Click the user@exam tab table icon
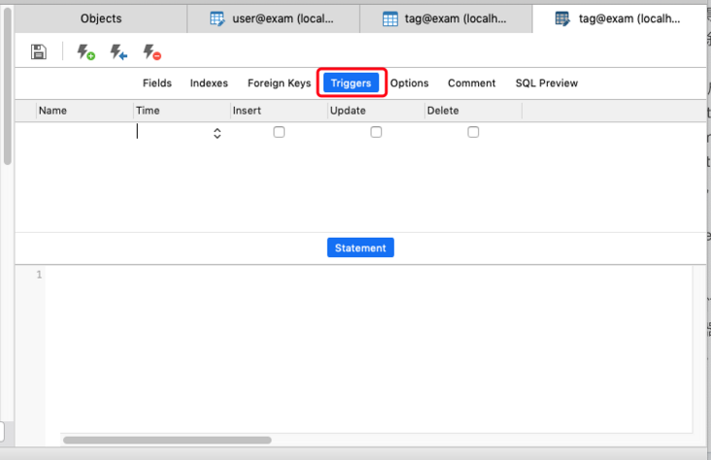The width and height of the screenshot is (711, 460). point(218,18)
